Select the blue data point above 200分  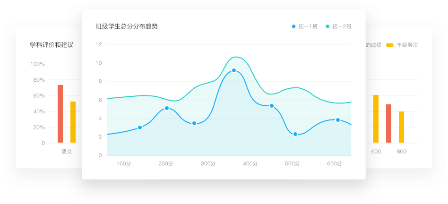pyautogui.click(x=167, y=108)
